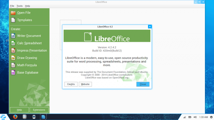This screenshot has height=120, width=214.
Task: Open the volume speaker tray icon
Action: (x=195, y=117)
